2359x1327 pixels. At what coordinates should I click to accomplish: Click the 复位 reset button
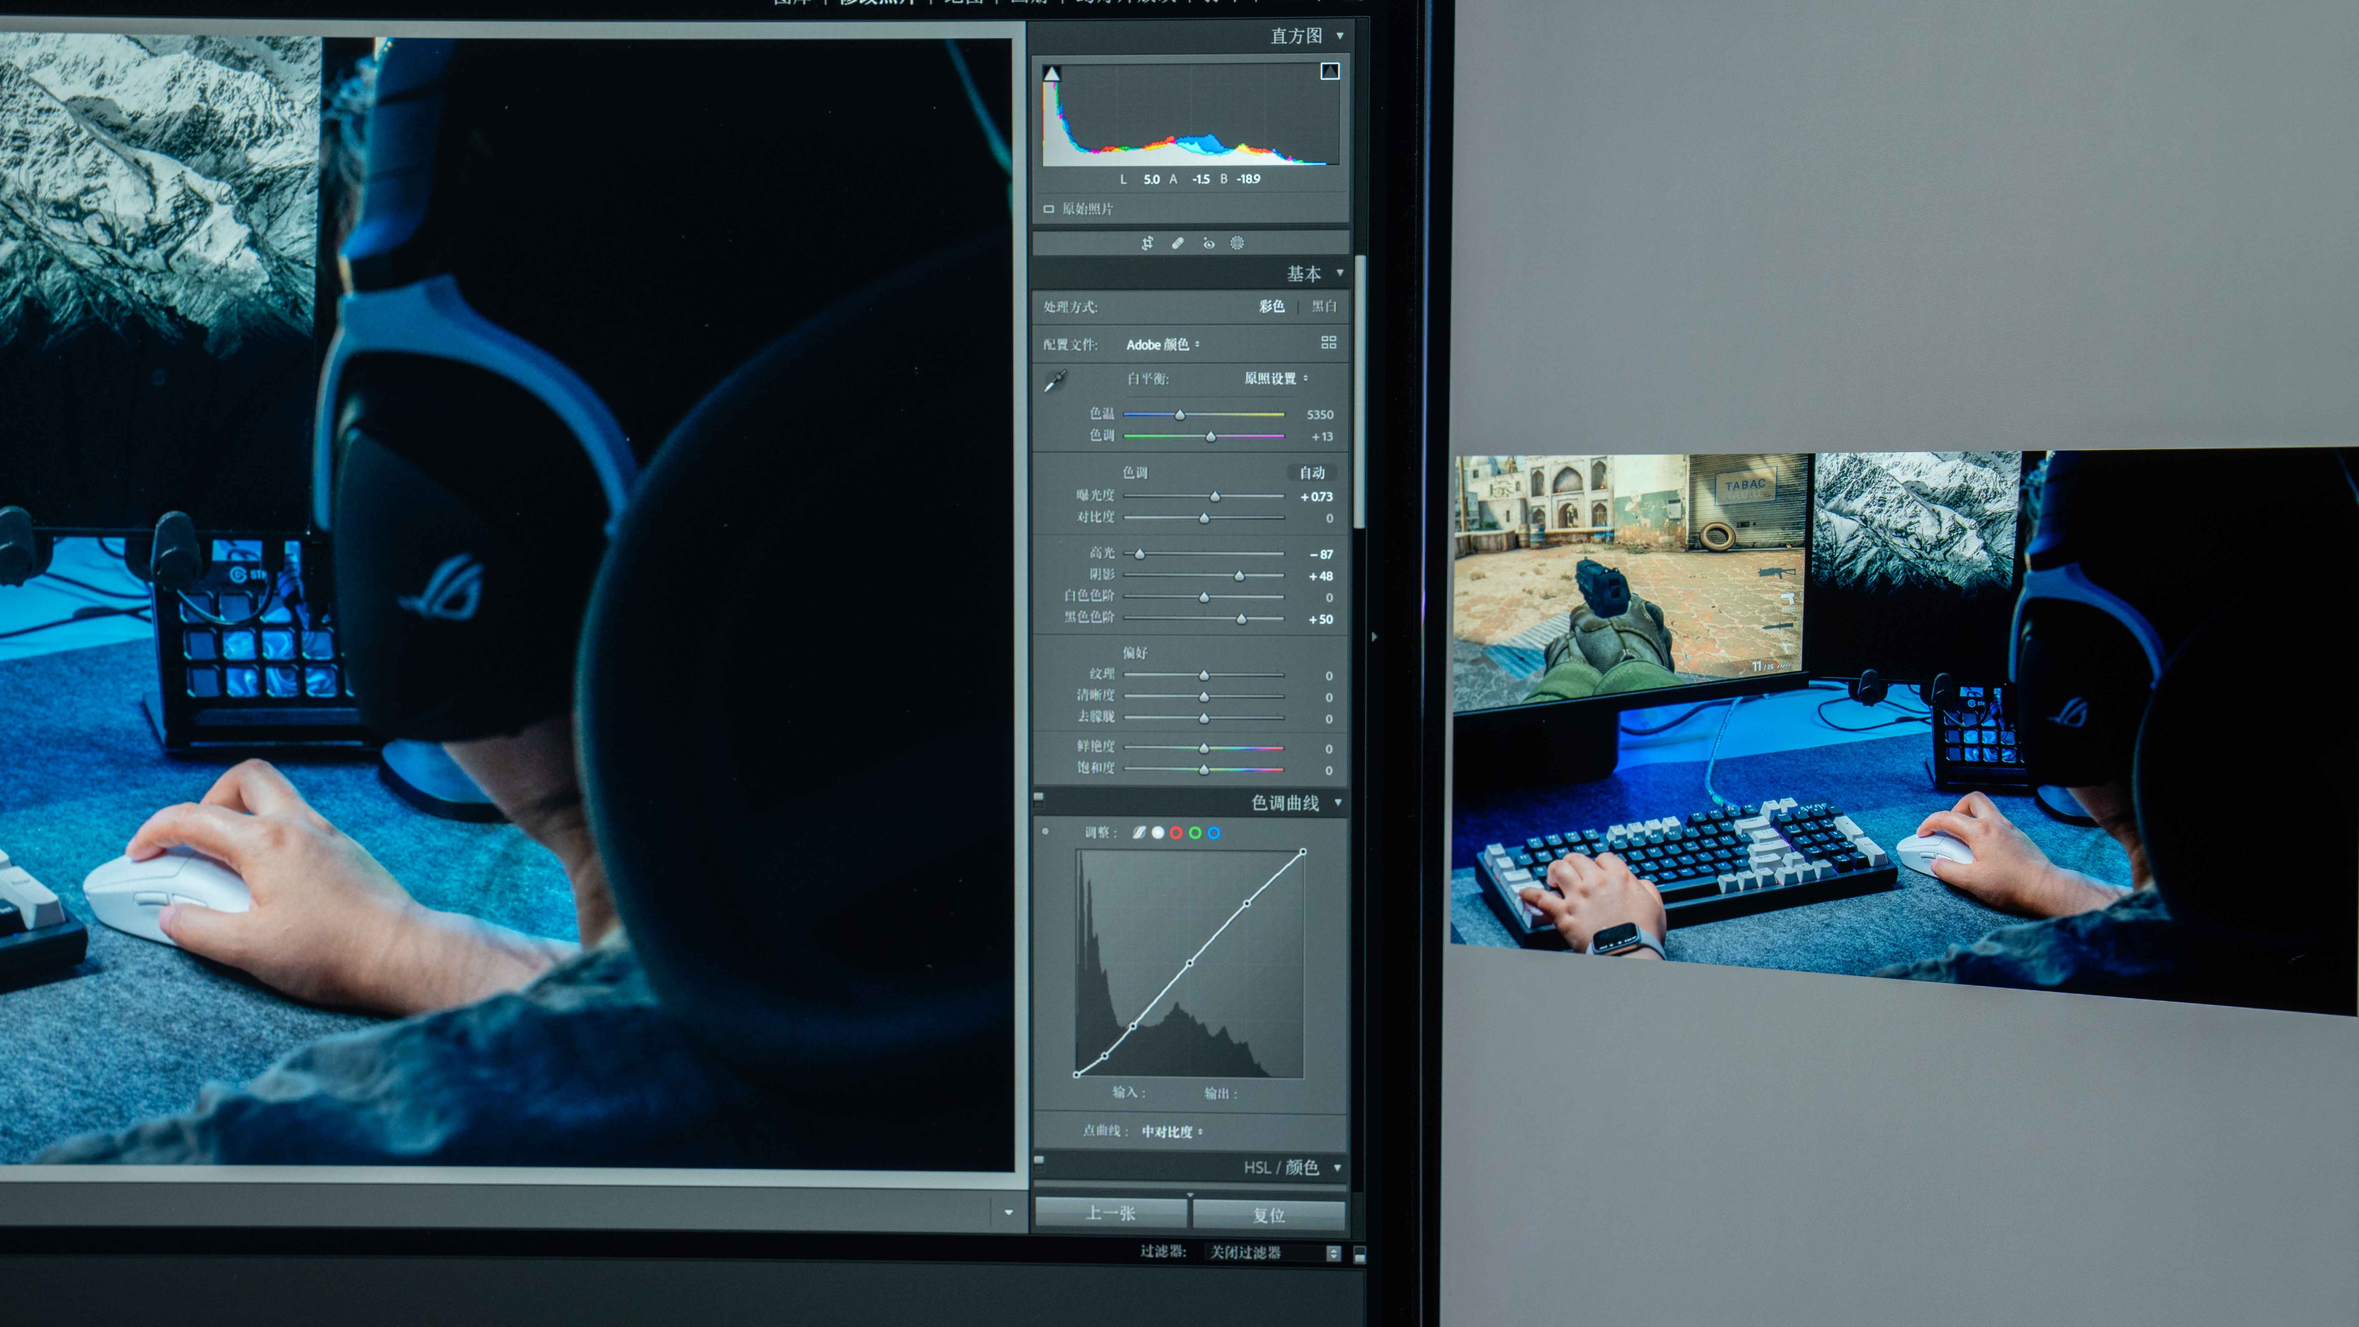[1269, 1214]
